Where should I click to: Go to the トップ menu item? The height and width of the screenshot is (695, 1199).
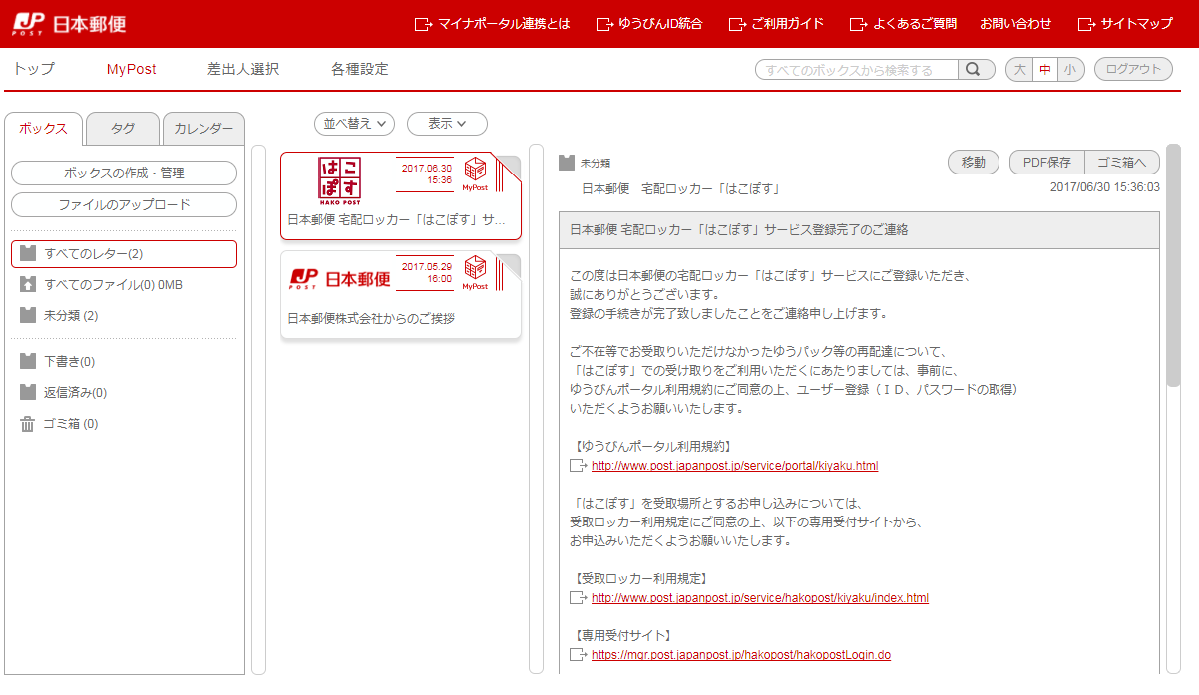click(x=34, y=69)
